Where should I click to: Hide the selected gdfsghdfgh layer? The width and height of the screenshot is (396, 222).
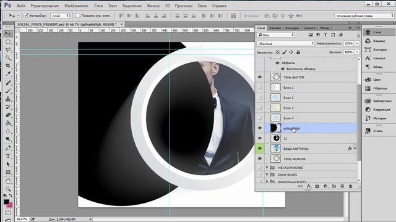pos(260,128)
